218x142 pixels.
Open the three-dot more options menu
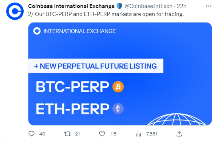(209, 6)
